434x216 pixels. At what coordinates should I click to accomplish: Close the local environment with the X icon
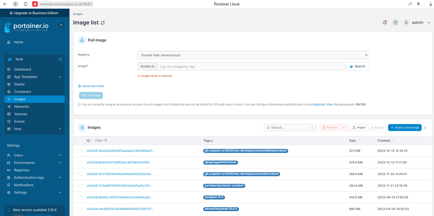(x=60, y=59)
